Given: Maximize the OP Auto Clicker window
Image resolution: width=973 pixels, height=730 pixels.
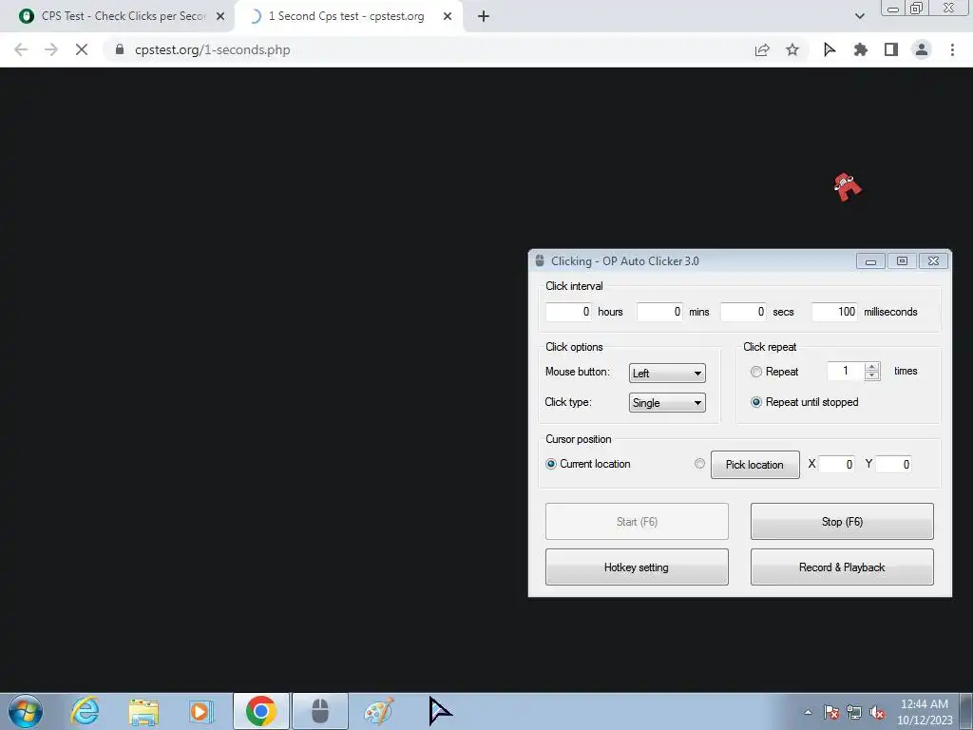Looking at the screenshot, I should pyautogui.click(x=903, y=261).
